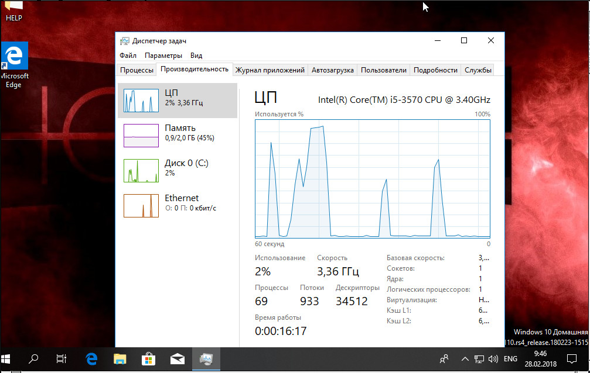Click the Базовая скорость label
This screenshot has width=590, height=373.
(x=415, y=258)
